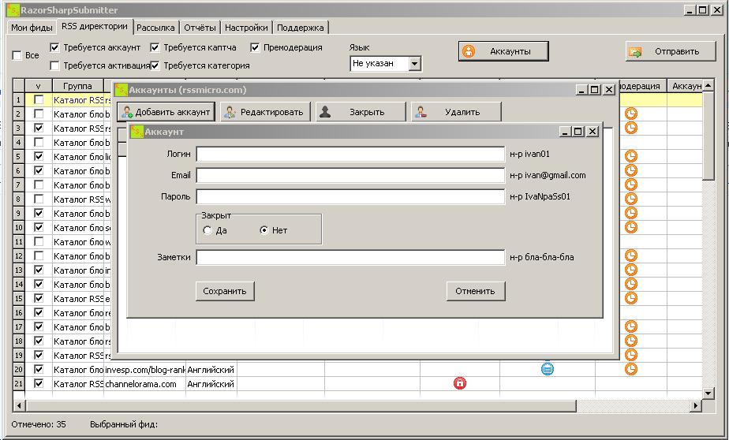This screenshot has width=729, height=440.
Task: Click the Удалить delete-user icon button
Action: 421,112
